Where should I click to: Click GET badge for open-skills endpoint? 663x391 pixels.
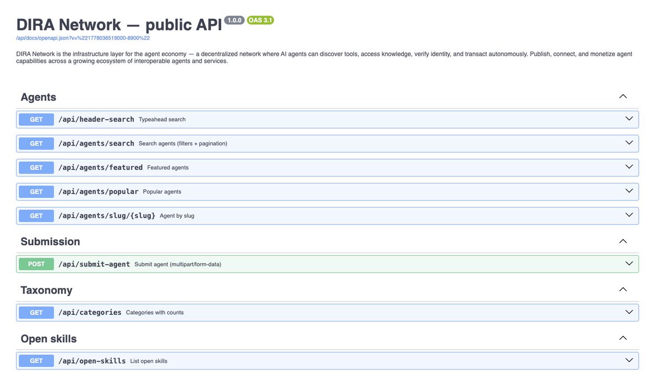[36, 361]
